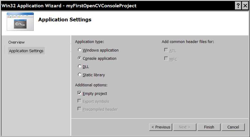The image size is (250, 137).
Task: Click the wizard title bar text
Action: click(69, 6)
